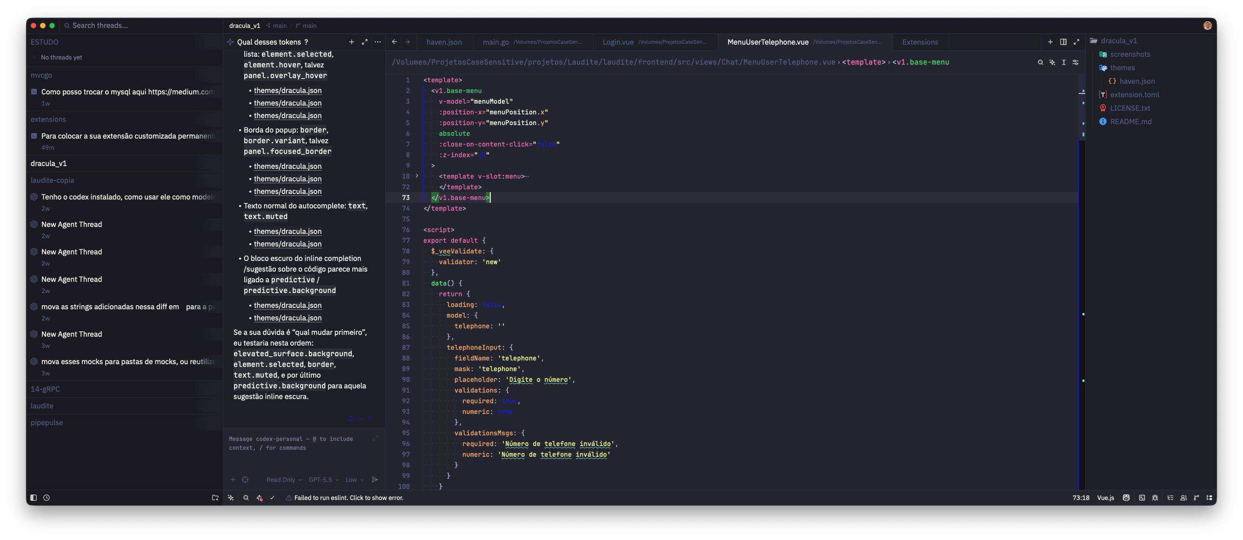Open the Extensions tab
The width and height of the screenshot is (1243, 540).
[920, 42]
